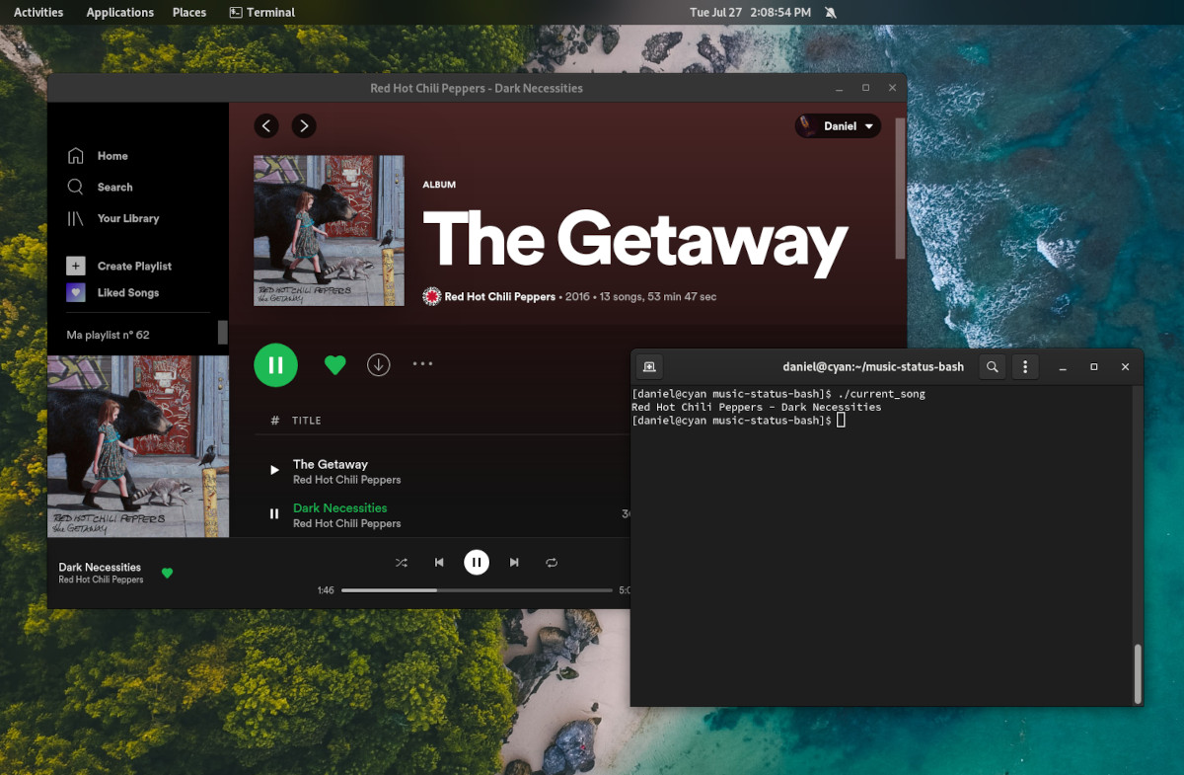Maximize the Spotify window
Viewport: 1184px width, 775px height.
coord(865,88)
